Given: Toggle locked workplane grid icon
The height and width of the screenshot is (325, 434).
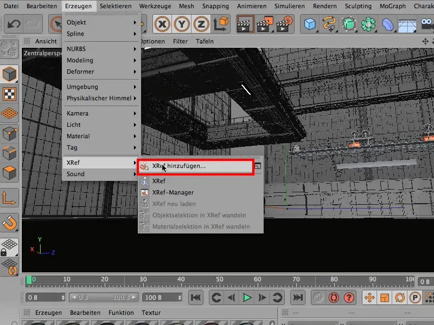Looking at the screenshot, I should [x=9, y=248].
